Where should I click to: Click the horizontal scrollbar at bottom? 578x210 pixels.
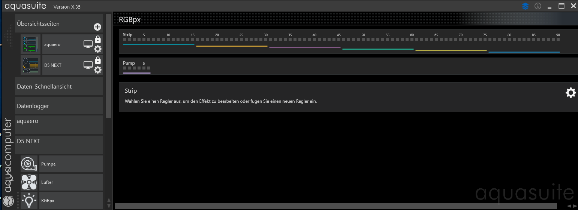336,206
